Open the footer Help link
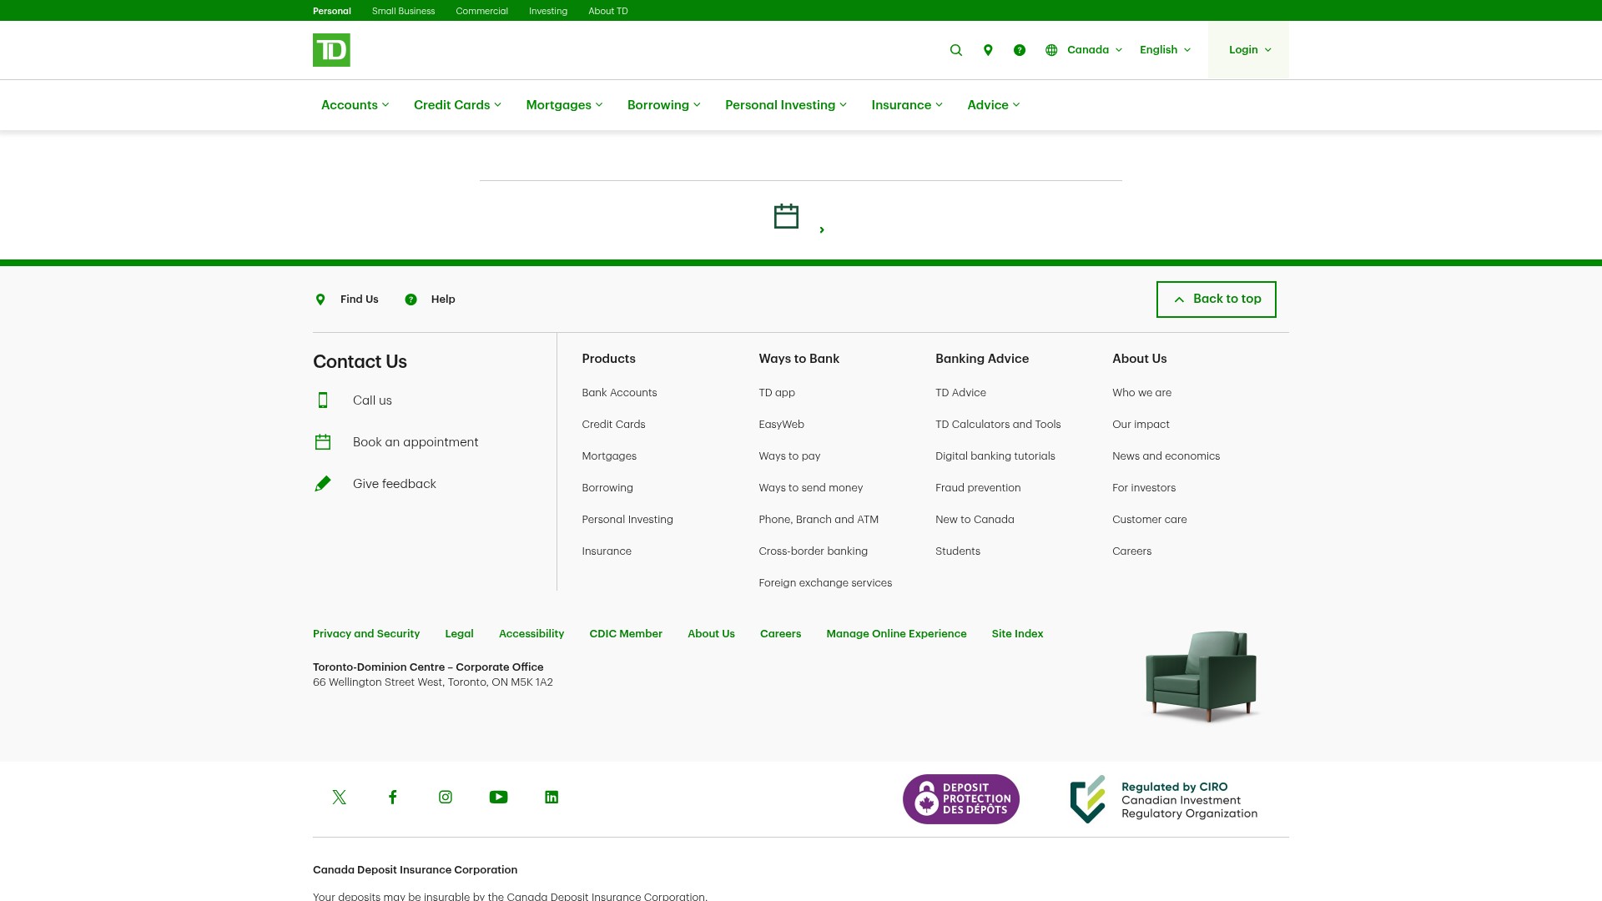The height and width of the screenshot is (901, 1602). click(443, 299)
